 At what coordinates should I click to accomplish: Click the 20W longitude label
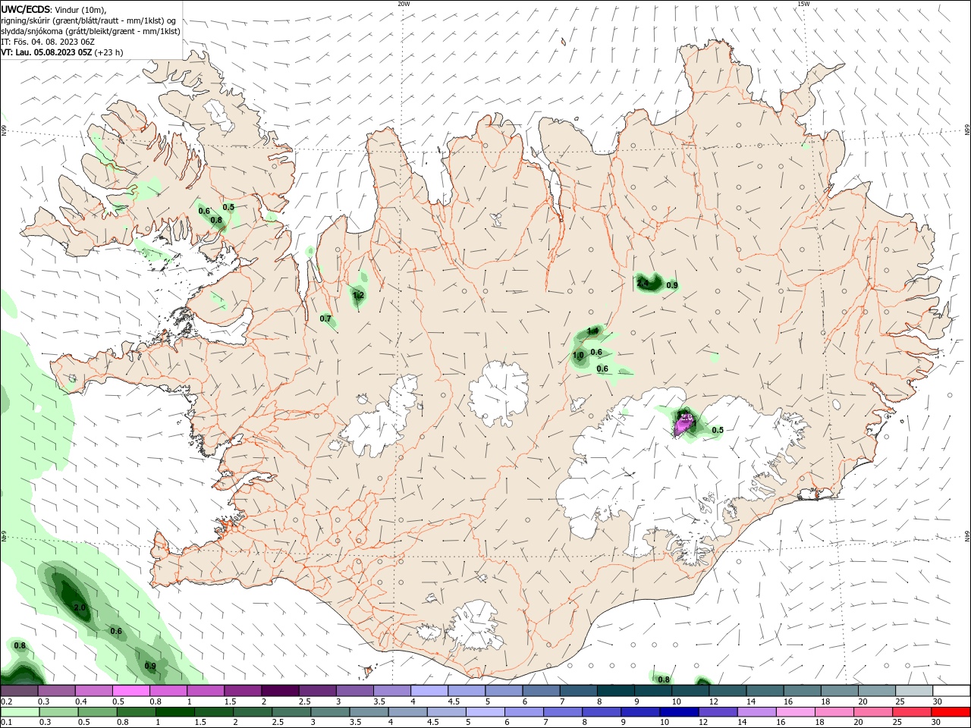coord(404,4)
